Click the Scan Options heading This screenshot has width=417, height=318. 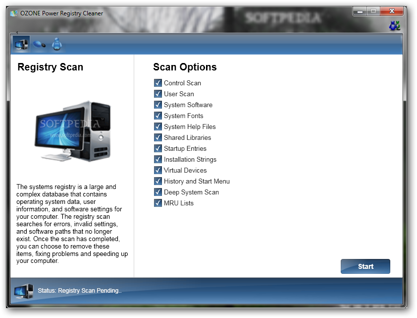point(185,67)
